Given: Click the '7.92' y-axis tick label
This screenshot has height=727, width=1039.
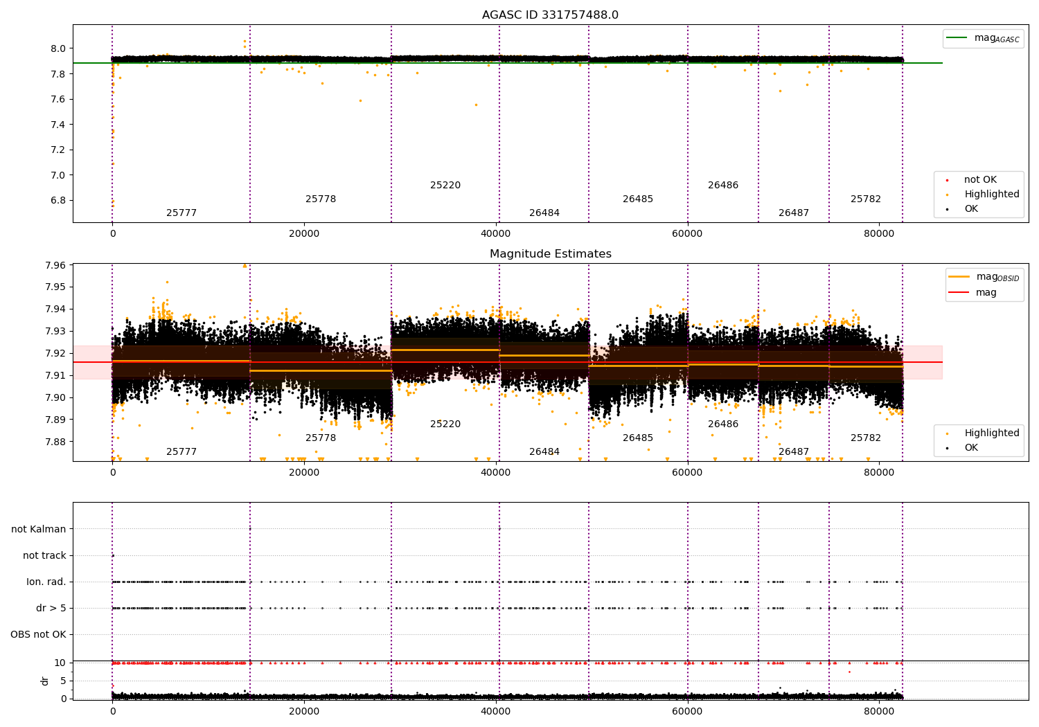Looking at the screenshot, I should [55, 354].
